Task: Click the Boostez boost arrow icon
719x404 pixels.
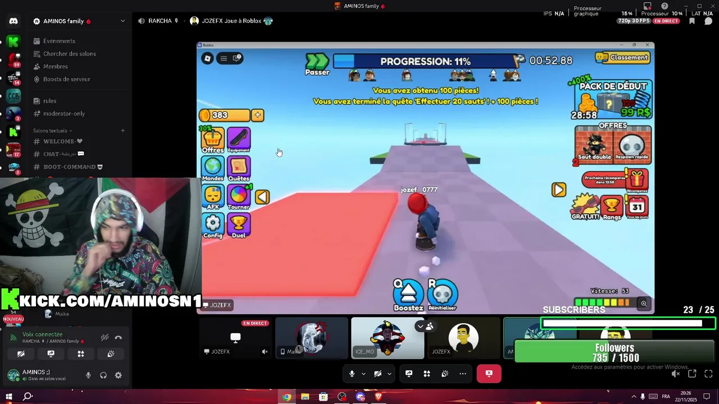Action: [x=408, y=295]
